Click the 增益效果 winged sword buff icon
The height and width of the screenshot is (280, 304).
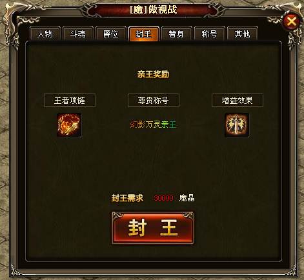tap(237, 125)
